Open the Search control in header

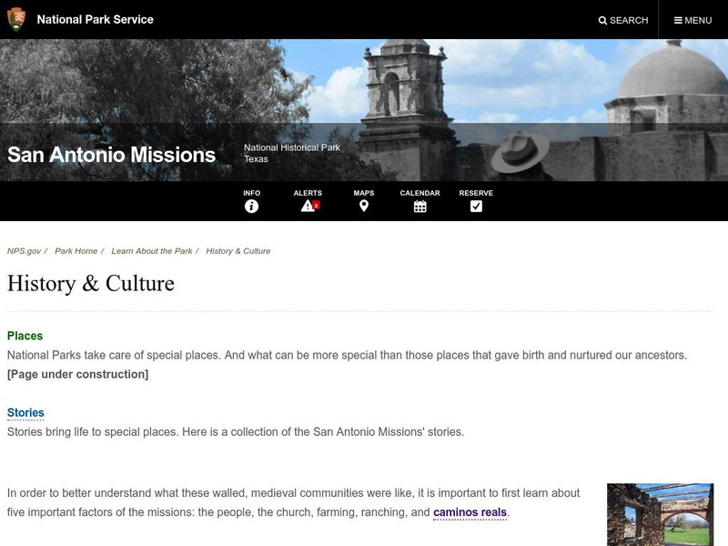(623, 20)
